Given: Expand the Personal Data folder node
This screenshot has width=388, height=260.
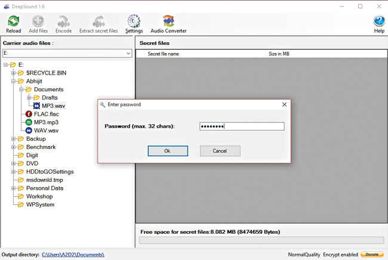Looking at the screenshot, I should [13, 188].
